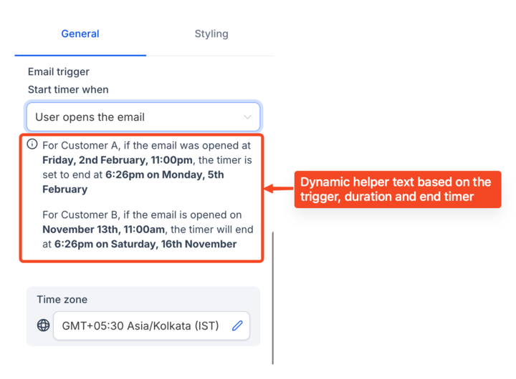Open the Styling tab
The height and width of the screenshot is (379, 516).
pos(211,34)
